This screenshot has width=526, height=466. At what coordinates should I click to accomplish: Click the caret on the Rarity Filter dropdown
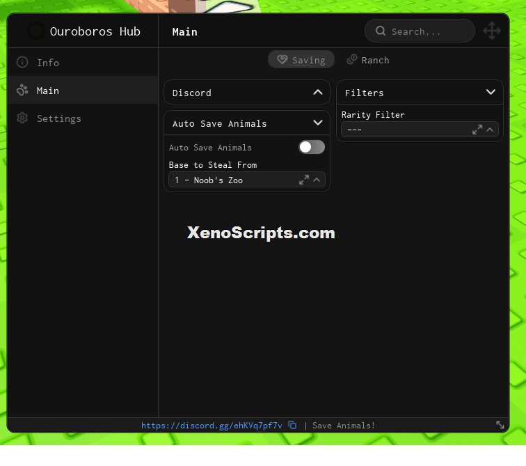pos(490,130)
